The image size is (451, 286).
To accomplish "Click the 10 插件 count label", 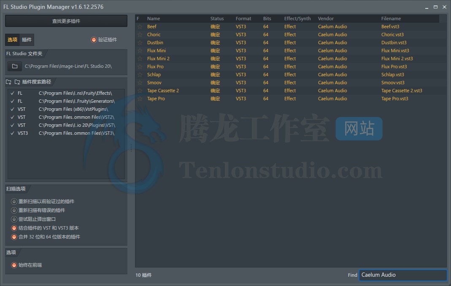I will click(143, 275).
